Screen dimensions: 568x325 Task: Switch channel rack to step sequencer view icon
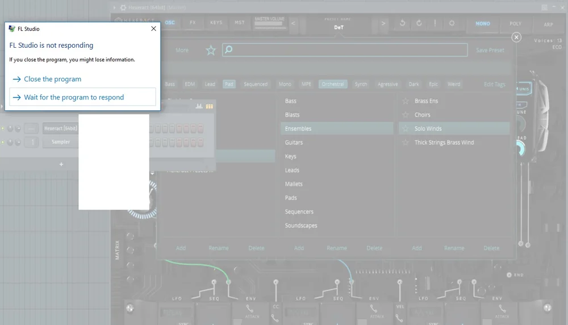(x=210, y=106)
